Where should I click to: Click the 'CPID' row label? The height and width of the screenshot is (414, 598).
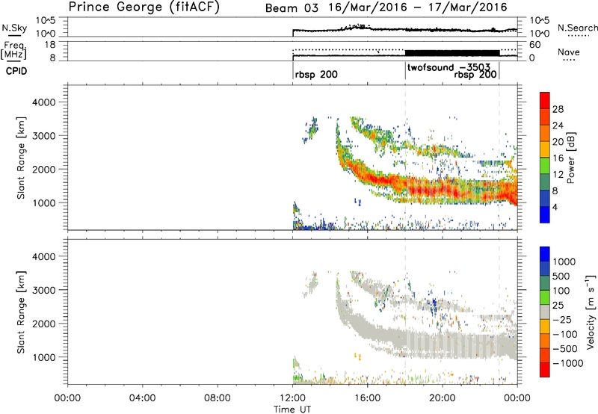[x=16, y=71]
